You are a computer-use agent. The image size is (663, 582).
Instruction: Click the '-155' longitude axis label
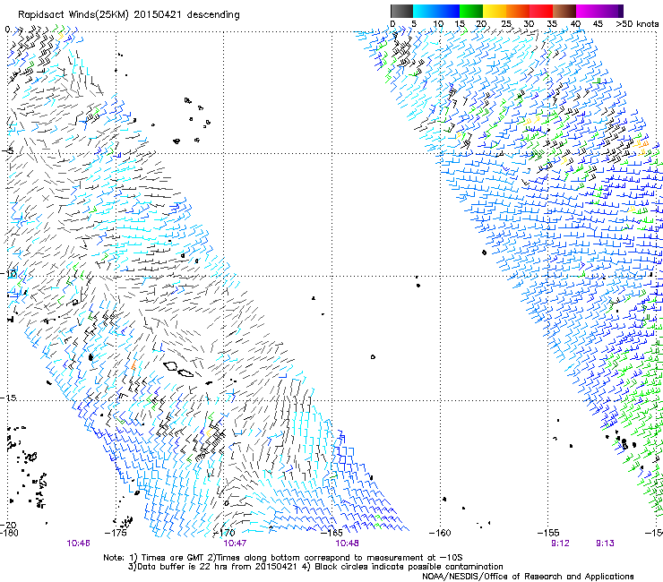tap(548, 533)
